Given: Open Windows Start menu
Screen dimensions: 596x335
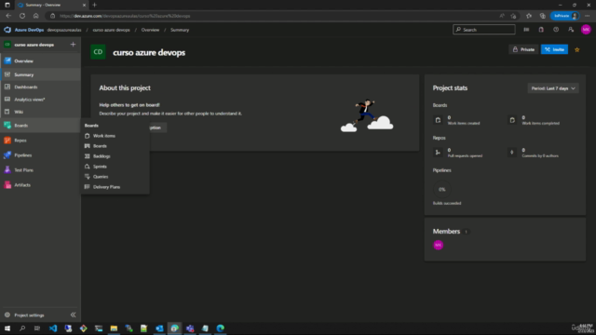Looking at the screenshot, I should tap(7, 328).
